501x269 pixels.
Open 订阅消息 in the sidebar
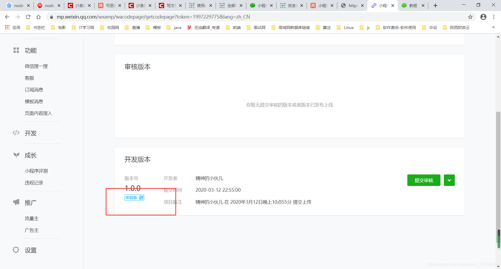34,90
